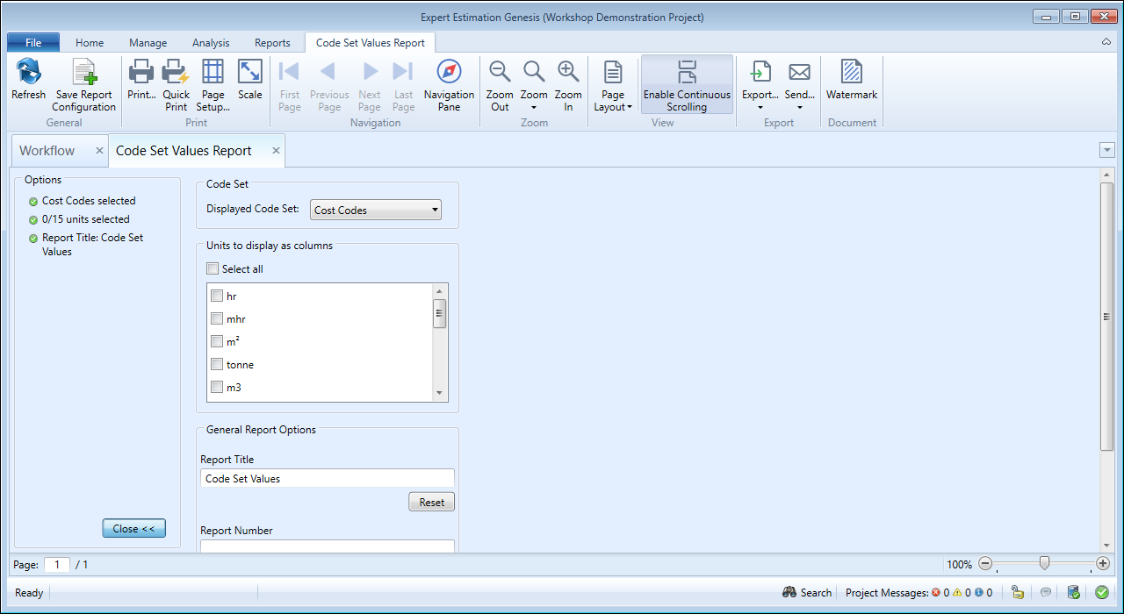Click the Watermark icon
Image resolution: width=1124 pixels, height=614 pixels.
pos(851,73)
